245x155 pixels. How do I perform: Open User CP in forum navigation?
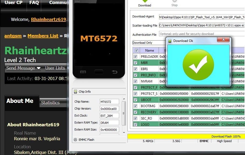pyautogui.click(x=13, y=3)
